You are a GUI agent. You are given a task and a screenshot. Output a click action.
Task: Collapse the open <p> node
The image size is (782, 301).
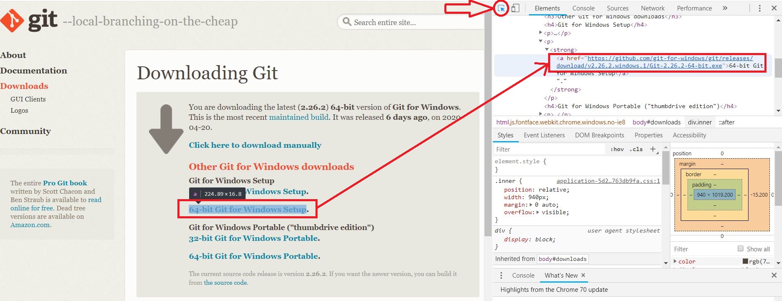tap(541, 41)
